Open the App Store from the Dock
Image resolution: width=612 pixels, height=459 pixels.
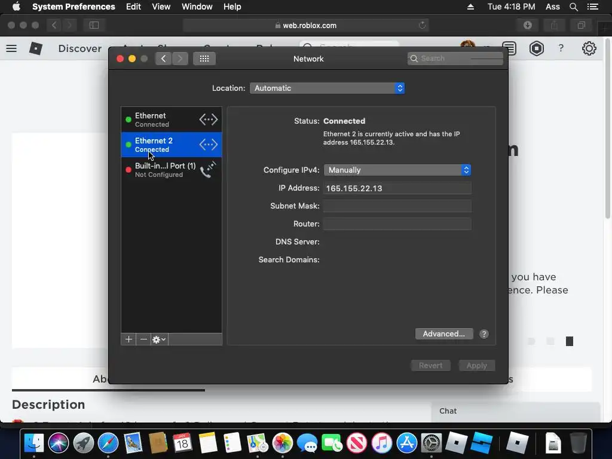pyautogui.click(x=406, y=443)
